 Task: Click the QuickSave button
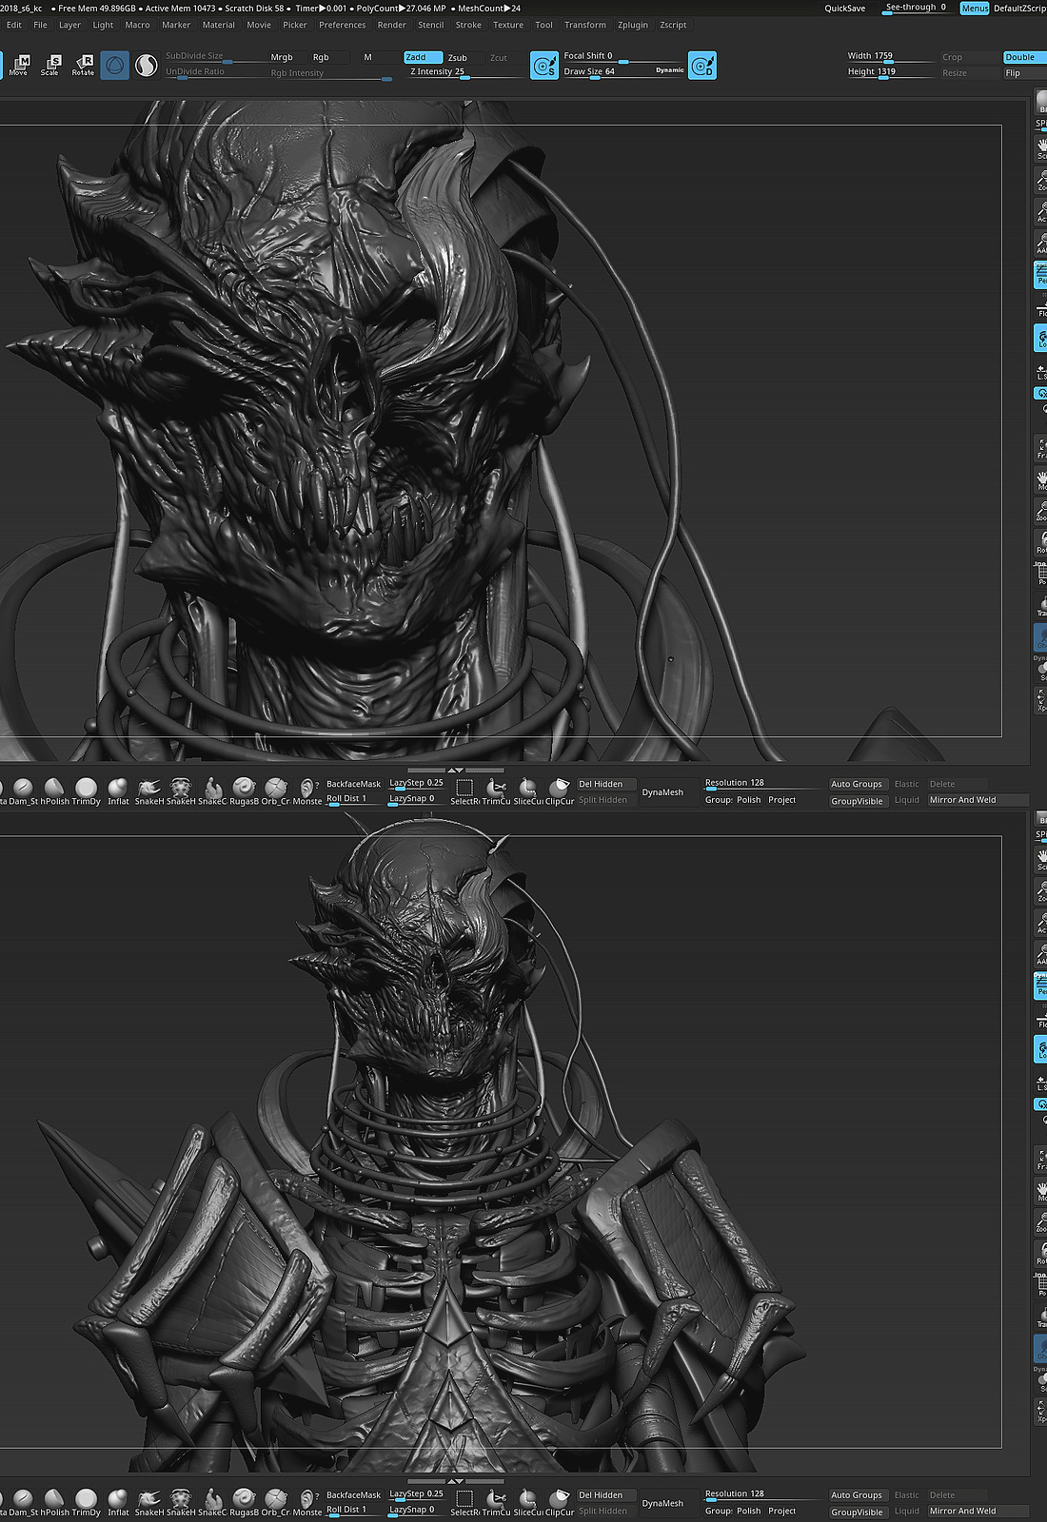[x=845, y=9]
